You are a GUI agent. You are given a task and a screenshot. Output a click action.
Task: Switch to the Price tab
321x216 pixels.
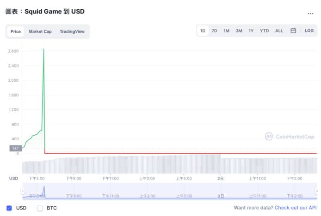click(16, 32)
